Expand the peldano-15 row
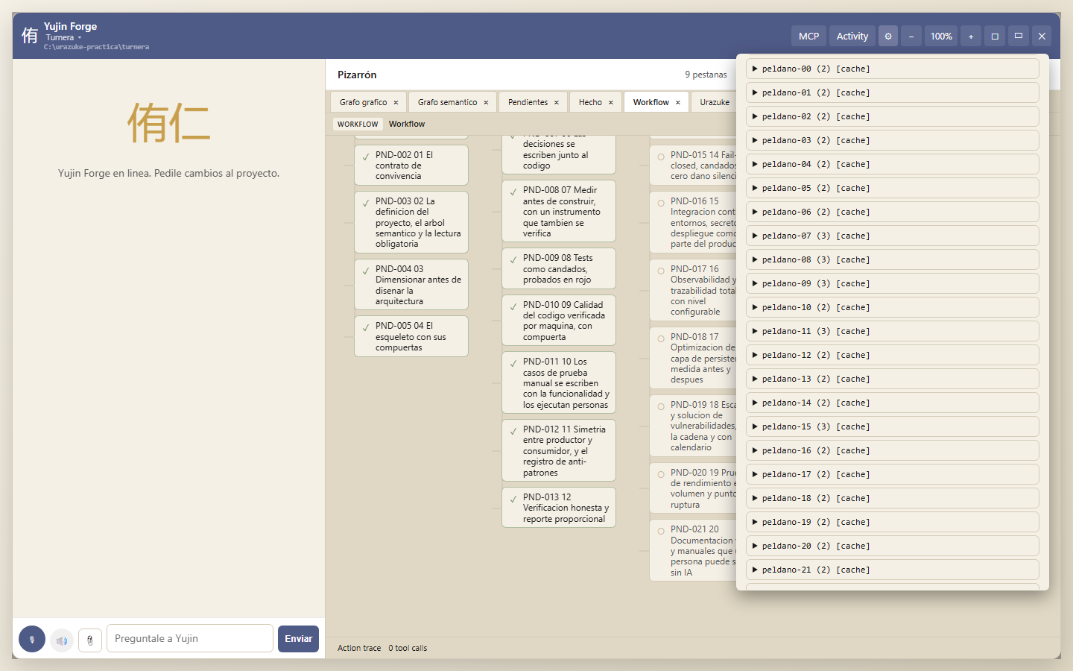Screen dimensions: 1073x671 893,426
